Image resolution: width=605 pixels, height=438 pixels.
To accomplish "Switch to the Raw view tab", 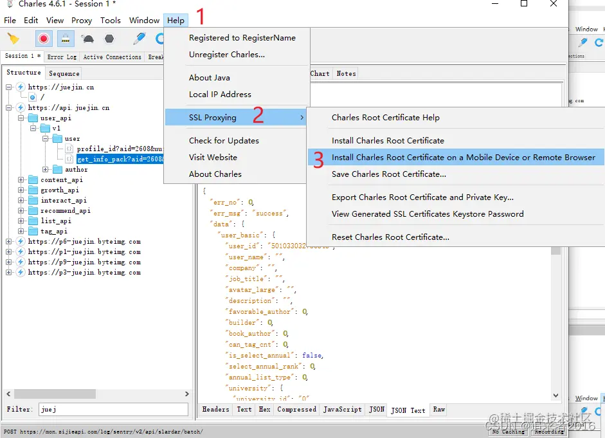I will click(439, 410).
